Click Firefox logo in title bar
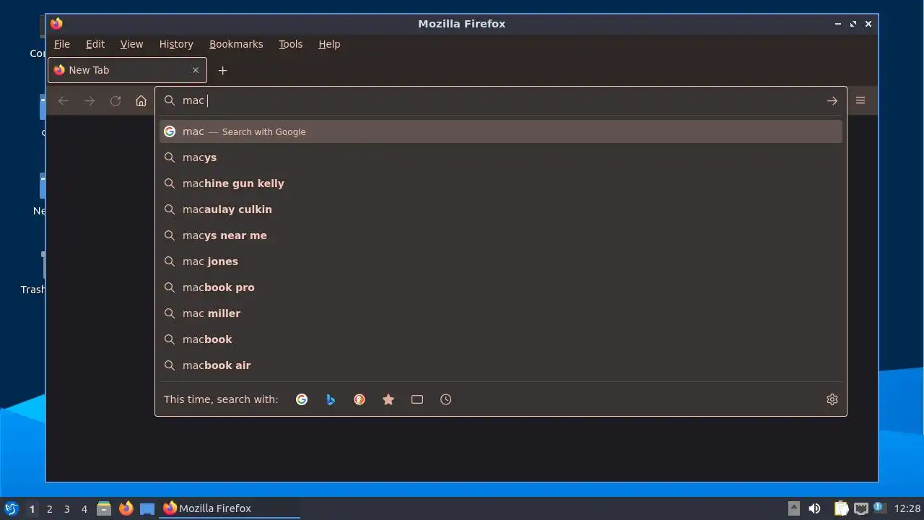 pos(56,24)
